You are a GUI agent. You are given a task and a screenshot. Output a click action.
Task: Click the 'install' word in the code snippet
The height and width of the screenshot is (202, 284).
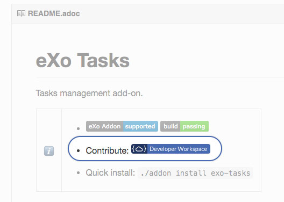[x=191, y=173]
